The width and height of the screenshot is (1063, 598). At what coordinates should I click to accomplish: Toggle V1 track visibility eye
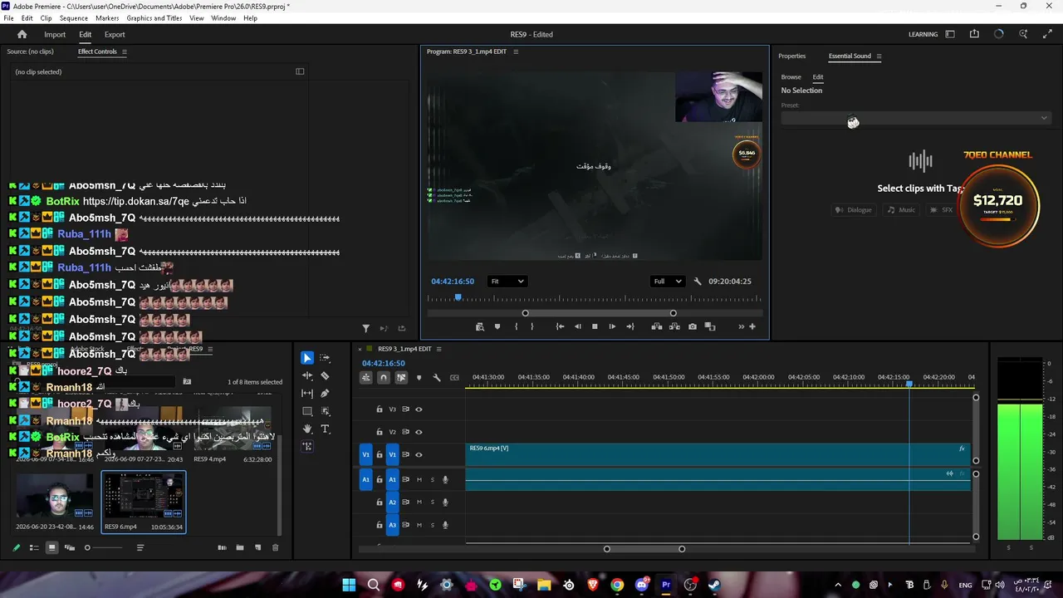(x=419, y=455)
